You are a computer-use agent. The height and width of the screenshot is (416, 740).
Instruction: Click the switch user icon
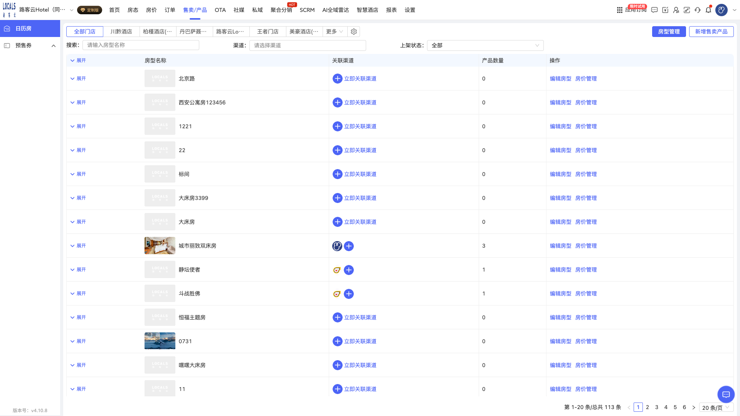[x=676, y=10]
